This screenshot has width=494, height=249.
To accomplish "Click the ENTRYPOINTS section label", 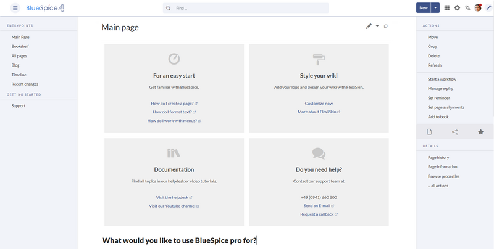I will pos(20,25).
